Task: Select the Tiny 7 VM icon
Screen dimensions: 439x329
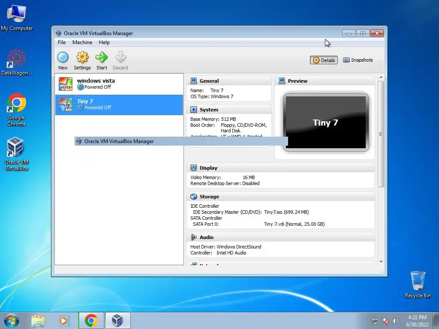Action: 66,105
